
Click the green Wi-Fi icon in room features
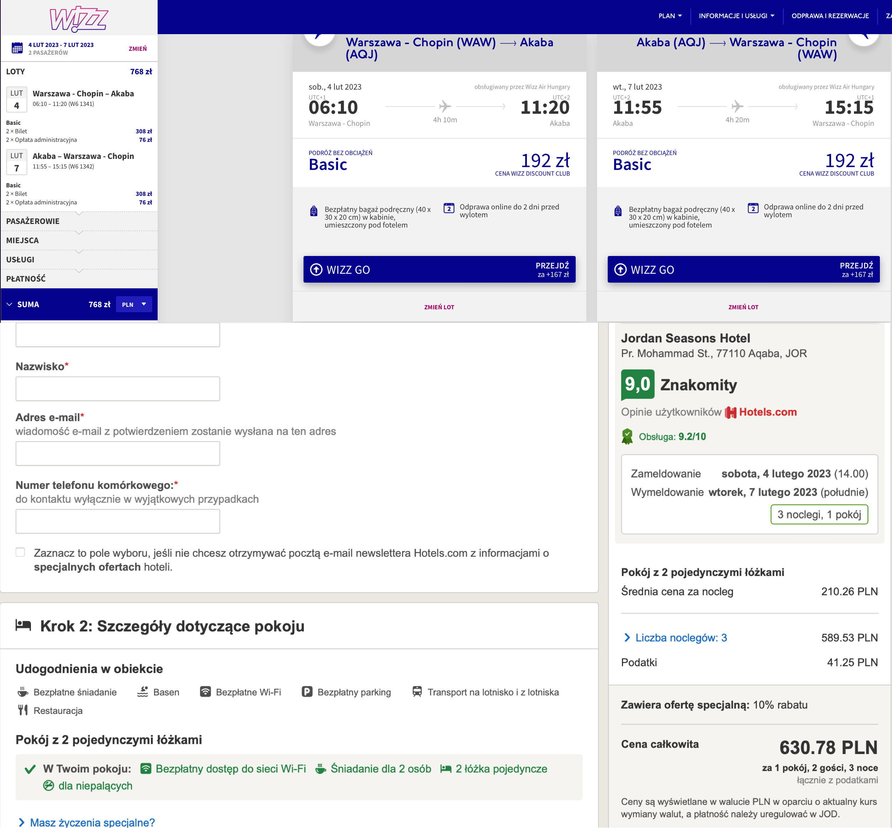click(x=146, y=769)
